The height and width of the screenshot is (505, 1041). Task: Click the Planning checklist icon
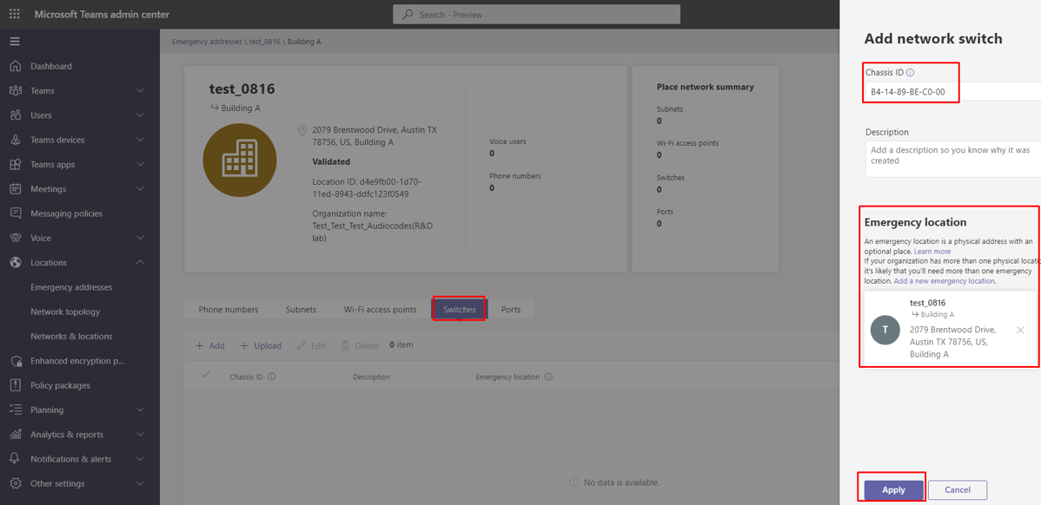(16, 410)
